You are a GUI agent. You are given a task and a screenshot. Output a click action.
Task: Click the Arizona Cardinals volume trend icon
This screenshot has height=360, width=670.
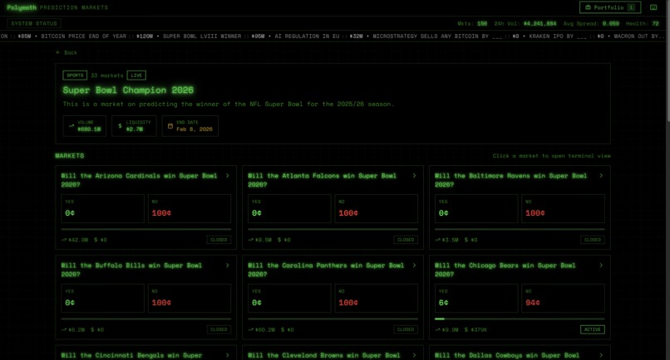64,240
